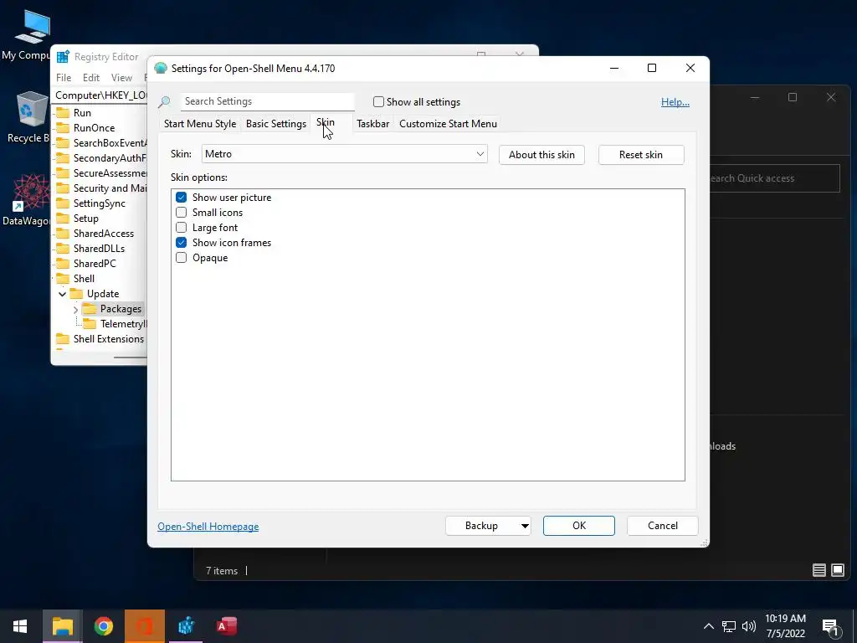Image resolution: width=857 pixels, height=643 pixels.
Task: Click the Registry Editor title icon
Action: point(63,57)
